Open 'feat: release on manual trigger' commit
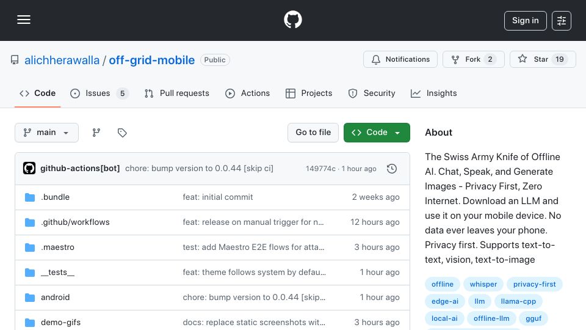Screen dimensions: 586x330 point(253,222)
